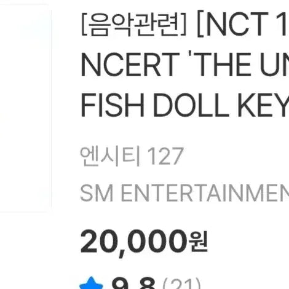This screenshot has width=289, height=289.
Task: Click the 127 number after 엔시티
Action: tap(165, 156)
